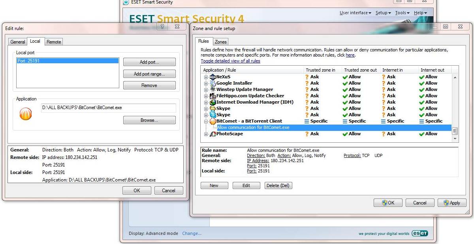474x244 pixels.
Task: Click the FileHippo.com Update Checker icon
Action: pyautogui.click(x=213, y=96)
